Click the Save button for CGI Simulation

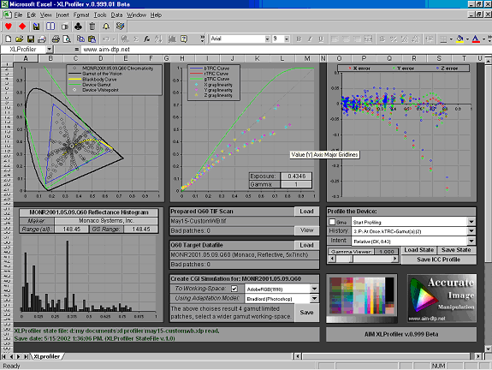coord(306,313)
